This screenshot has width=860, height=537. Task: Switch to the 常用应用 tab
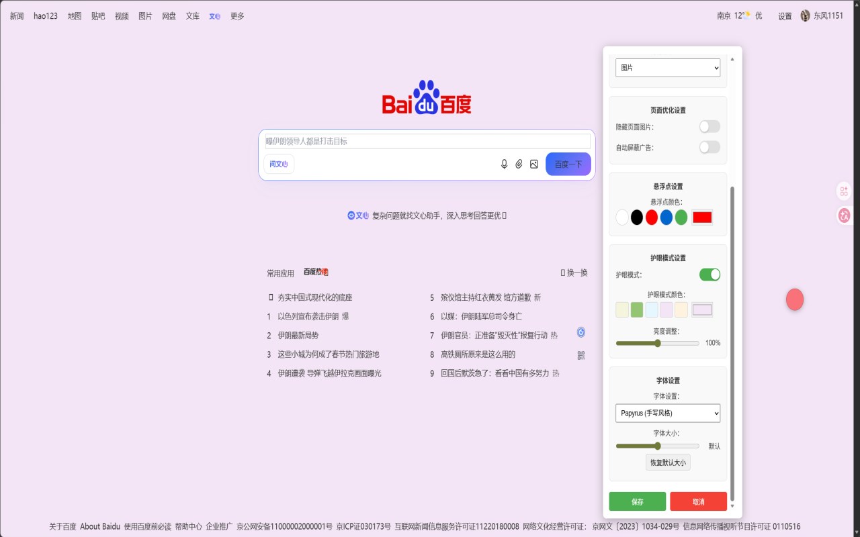click(x=280, y=273)
